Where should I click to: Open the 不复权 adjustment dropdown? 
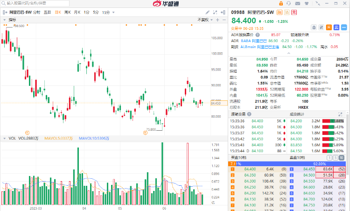(205, 20)
